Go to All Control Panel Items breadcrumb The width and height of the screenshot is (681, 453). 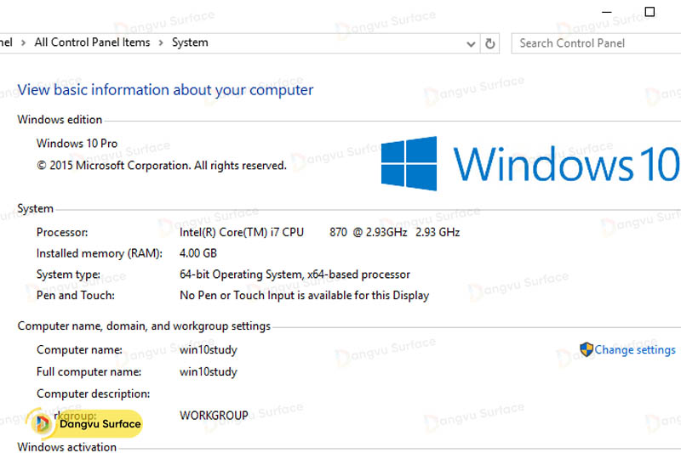coord(92,42)
